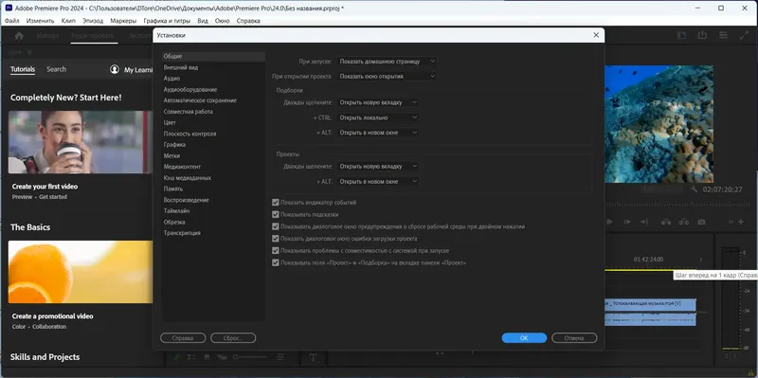Open the Клип menu
Screen dimensions: 758x378
pos(68,21)
